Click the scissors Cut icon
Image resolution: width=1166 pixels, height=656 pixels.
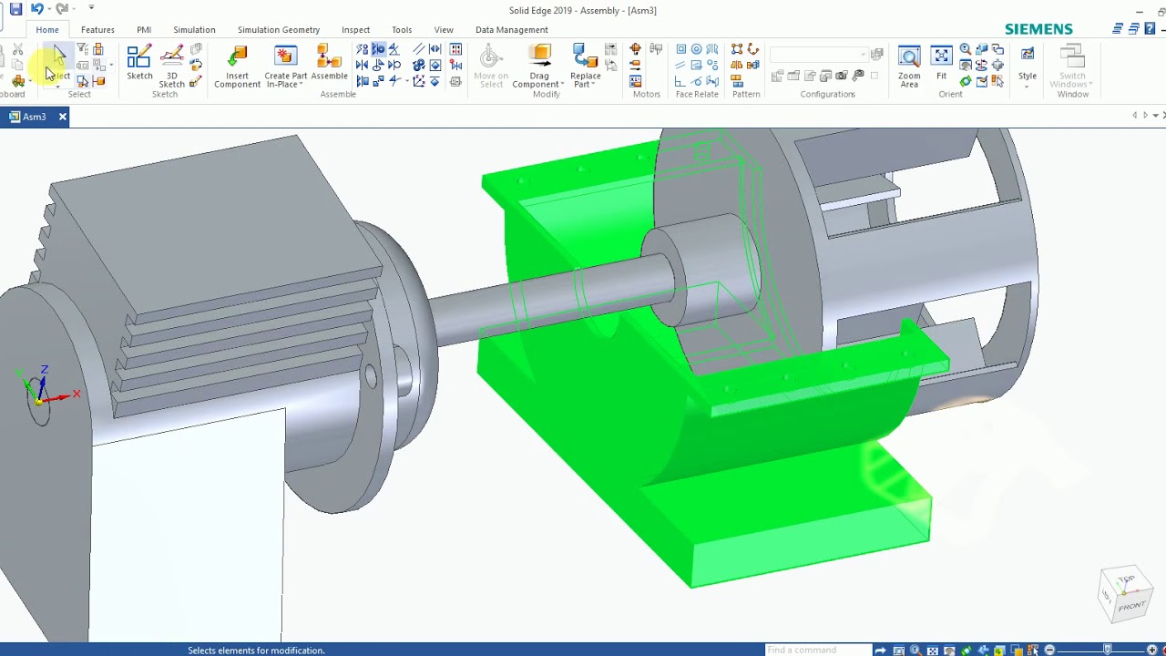[x=16, y=49]
